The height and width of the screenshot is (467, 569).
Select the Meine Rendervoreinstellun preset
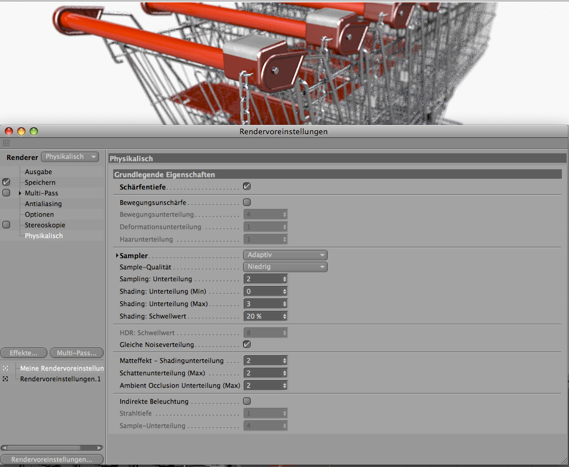[62, 369]
